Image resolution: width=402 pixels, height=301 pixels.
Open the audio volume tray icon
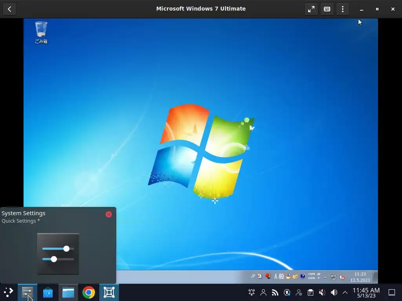tap(334, 292)
